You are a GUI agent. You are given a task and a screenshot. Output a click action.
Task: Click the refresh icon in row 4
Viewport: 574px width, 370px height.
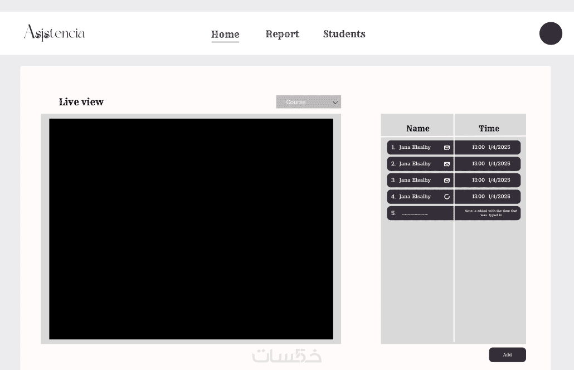446,197
